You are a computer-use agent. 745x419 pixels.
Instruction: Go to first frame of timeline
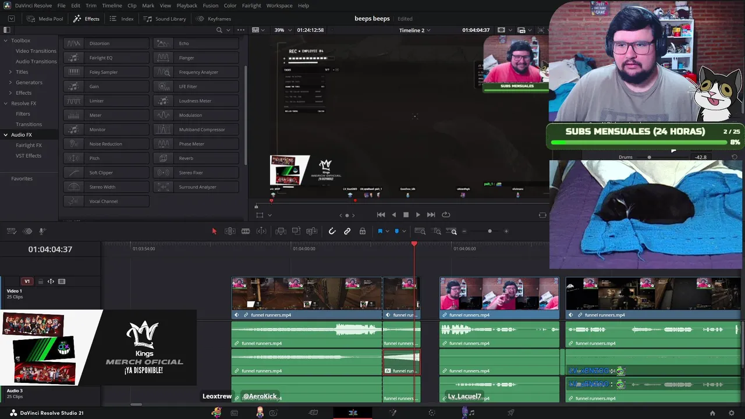pos(381,215)
